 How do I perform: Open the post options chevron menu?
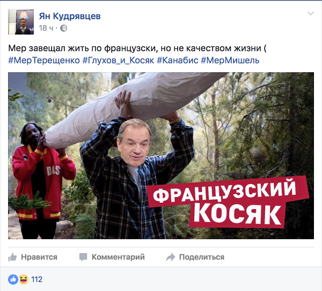(311, 14)
